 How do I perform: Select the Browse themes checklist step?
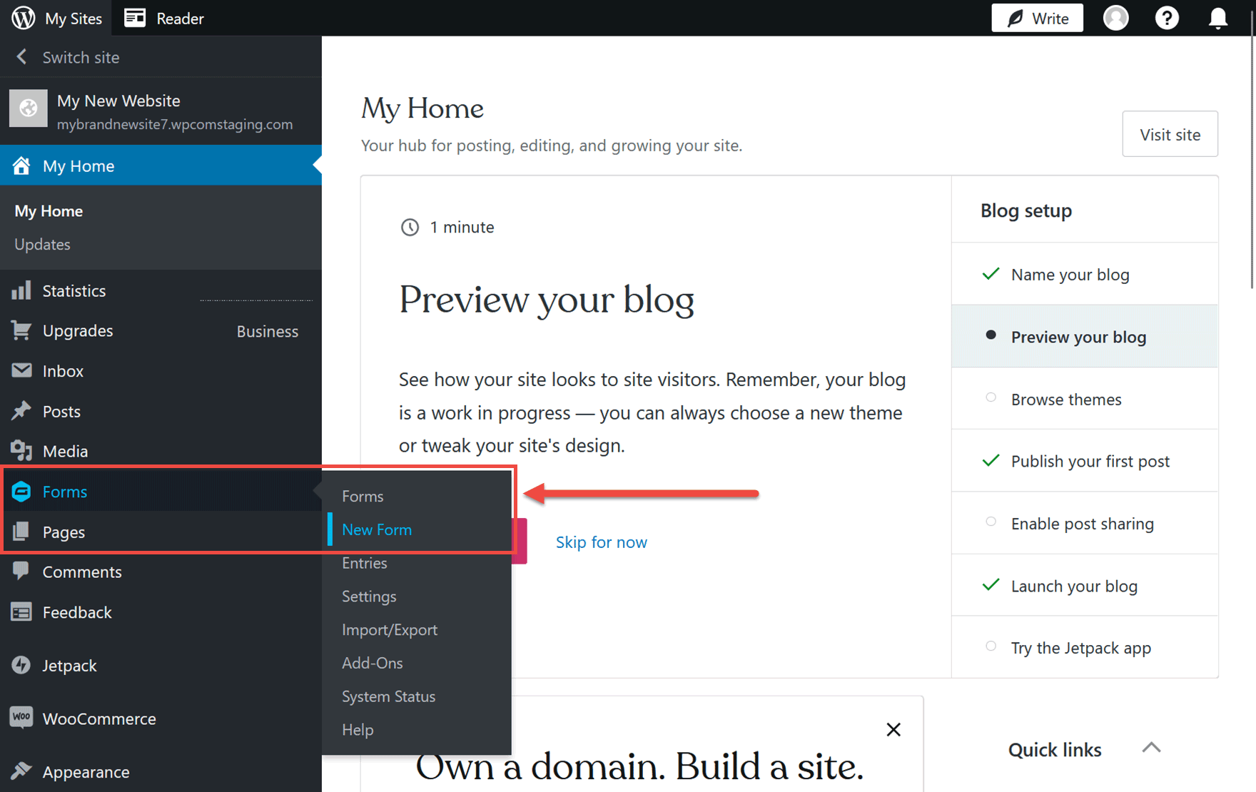[x=1085, y=398]
